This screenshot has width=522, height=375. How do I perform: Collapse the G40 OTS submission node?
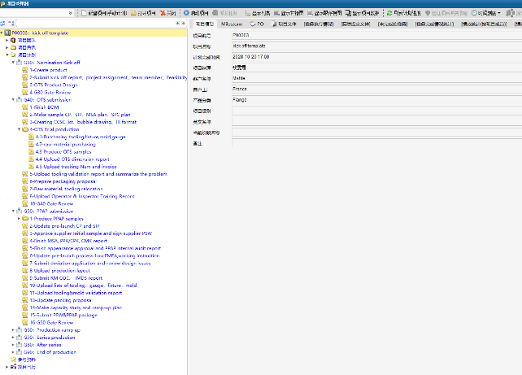[x=13, y=99]
